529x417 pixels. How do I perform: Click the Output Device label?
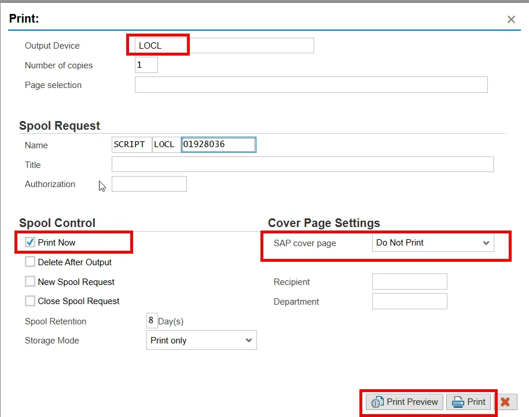point(52,46)
